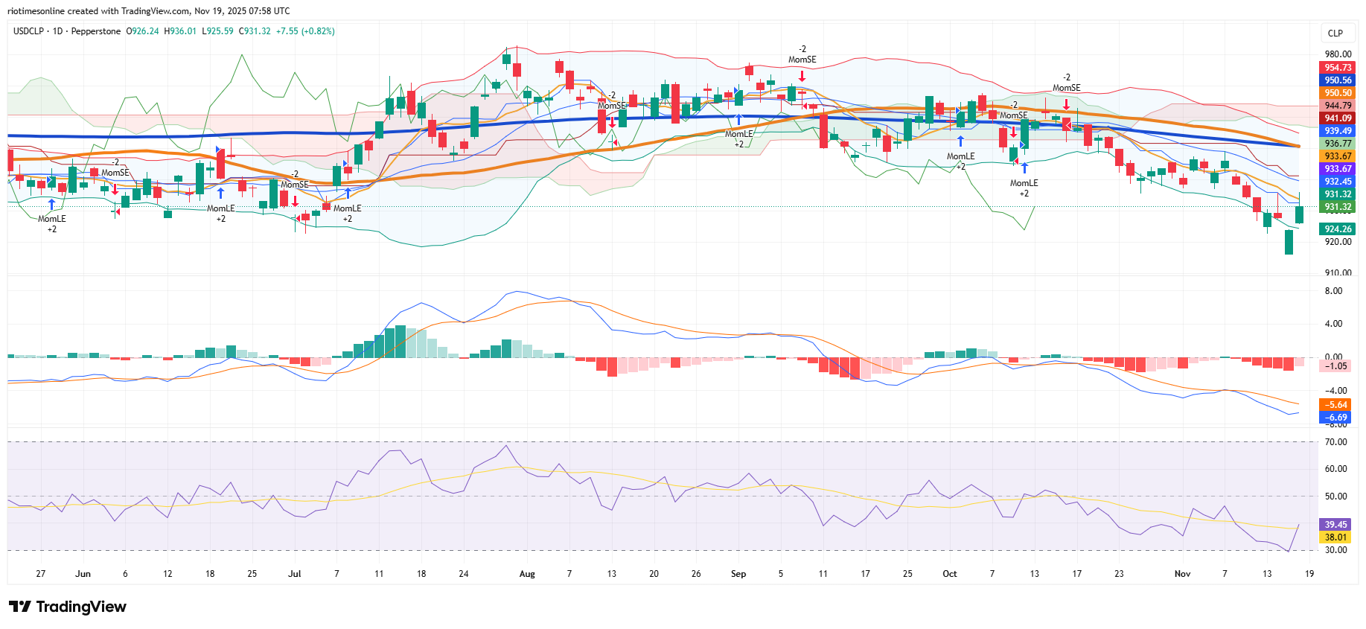Click the 920.00 price axis value

pos(1338,242)
